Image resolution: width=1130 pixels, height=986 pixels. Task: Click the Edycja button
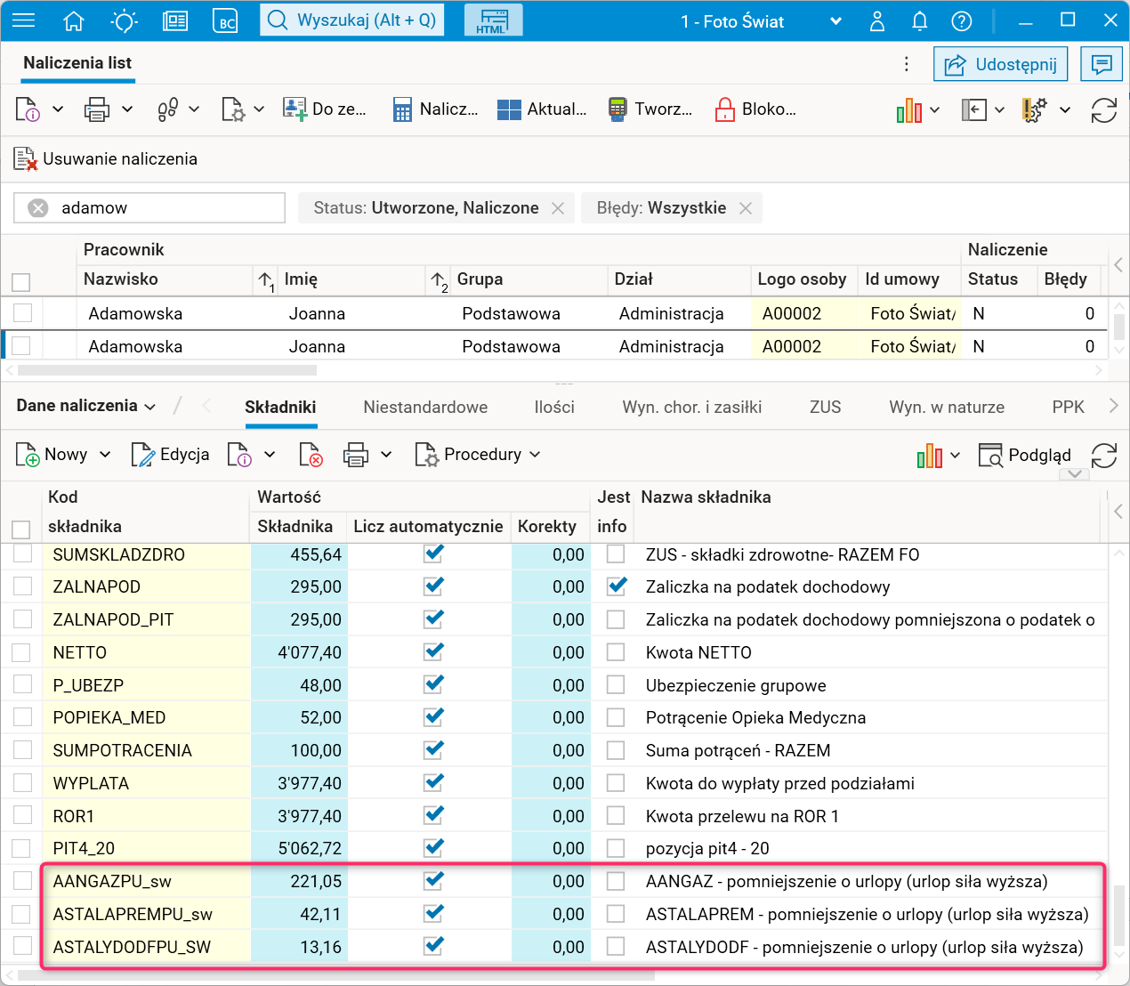point(171,455)
